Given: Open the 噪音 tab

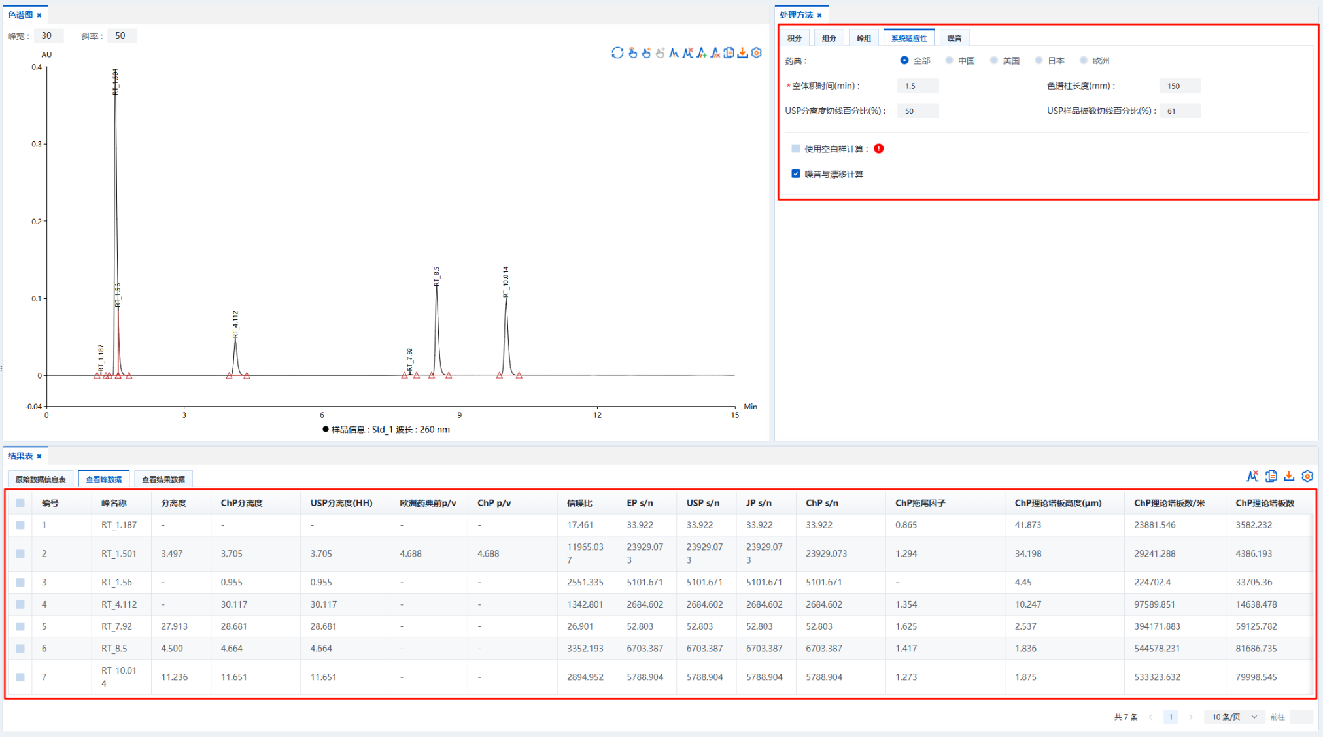Looking at the screenshot, I should point(954,38).
